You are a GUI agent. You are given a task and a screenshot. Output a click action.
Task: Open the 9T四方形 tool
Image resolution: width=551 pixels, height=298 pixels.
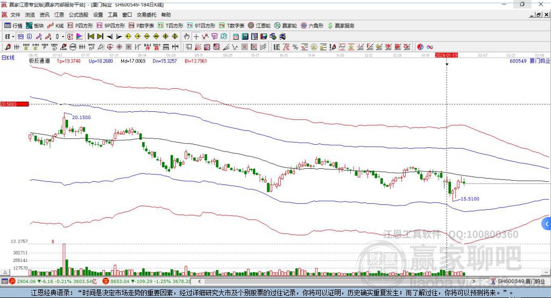coord(201,26)
